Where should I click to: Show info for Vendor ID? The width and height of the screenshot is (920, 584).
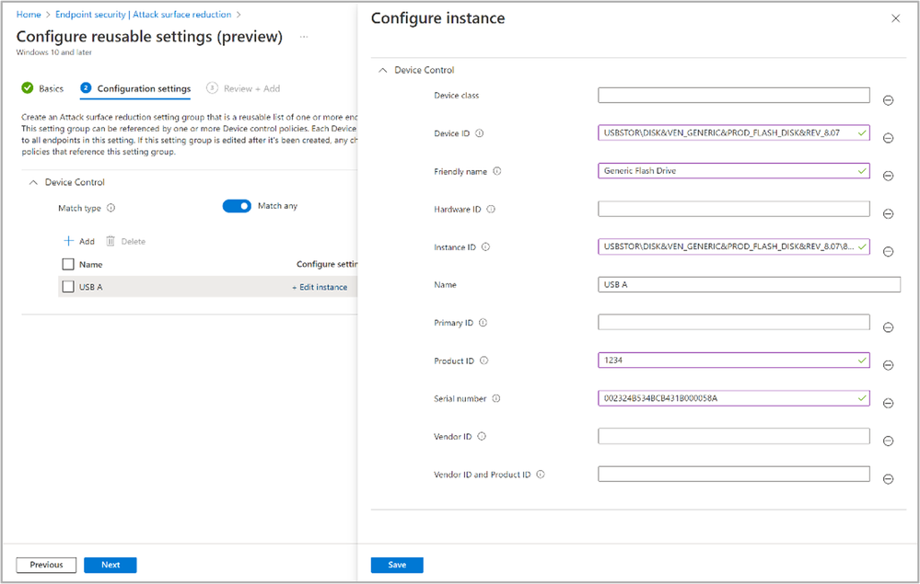click(x=482, y=436)
